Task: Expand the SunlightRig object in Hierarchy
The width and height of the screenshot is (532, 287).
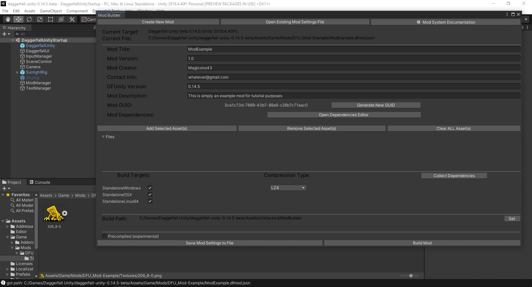Action: (18, 72)
